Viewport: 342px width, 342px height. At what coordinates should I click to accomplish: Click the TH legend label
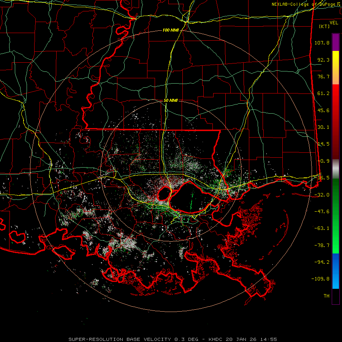(x=326, y=296)
